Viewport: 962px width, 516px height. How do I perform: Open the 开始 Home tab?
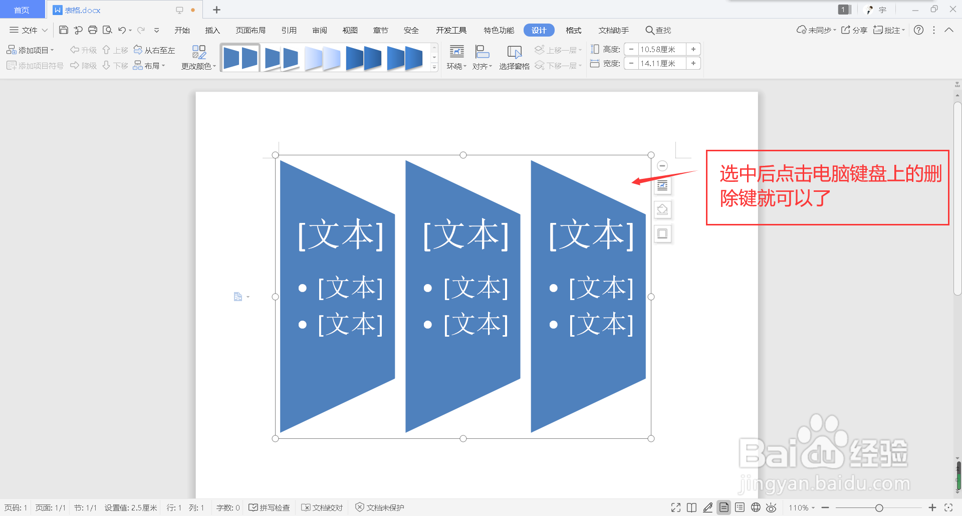click(182, 30)
